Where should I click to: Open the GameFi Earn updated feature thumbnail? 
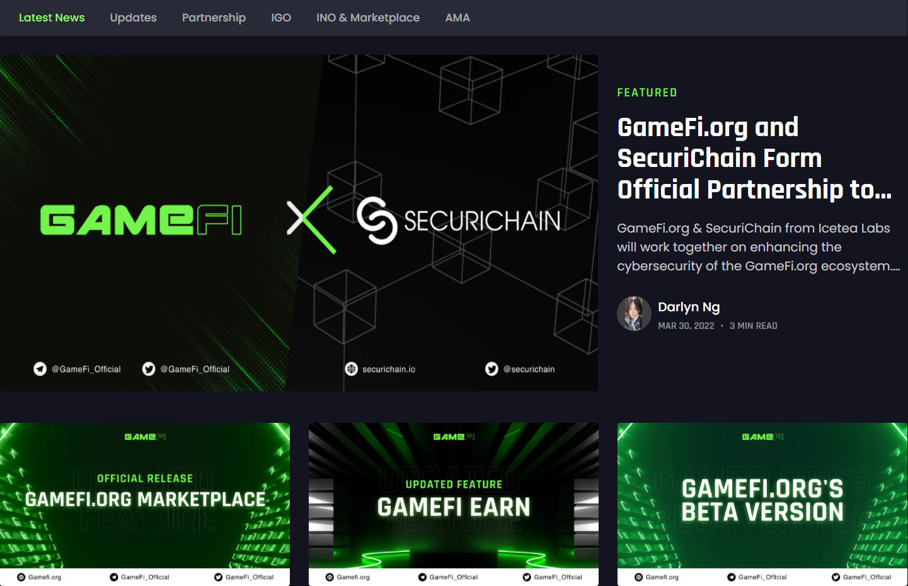point(454,504)
